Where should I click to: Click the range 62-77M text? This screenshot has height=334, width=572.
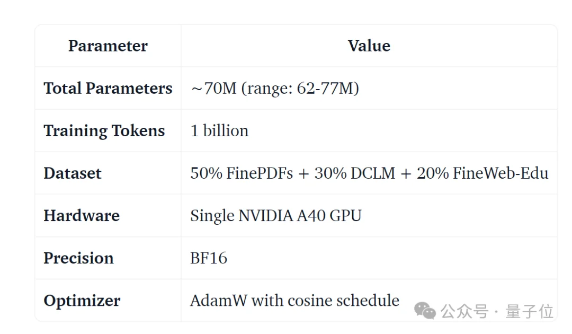click(300, 89)
